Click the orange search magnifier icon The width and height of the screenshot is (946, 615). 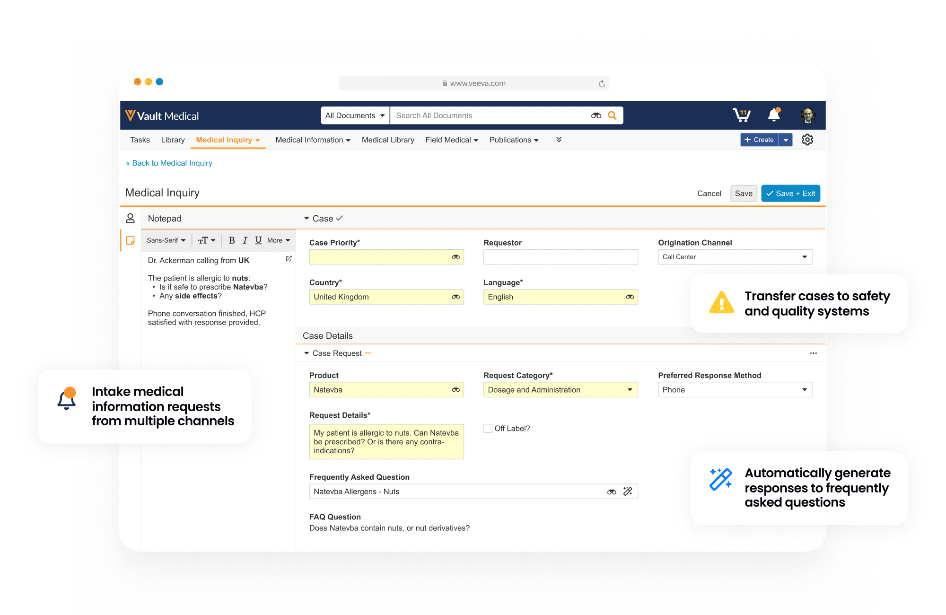(x=612, y=115)
